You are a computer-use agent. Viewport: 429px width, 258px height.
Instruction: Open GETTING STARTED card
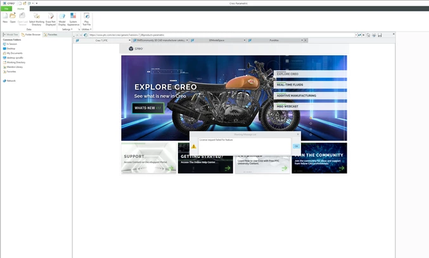coord(205,158)
